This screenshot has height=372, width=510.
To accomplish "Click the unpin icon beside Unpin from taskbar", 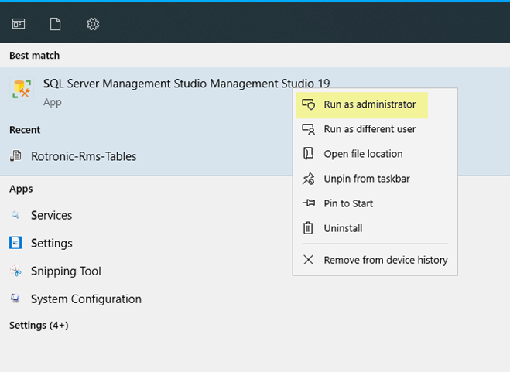I will (x=308, y=179).
